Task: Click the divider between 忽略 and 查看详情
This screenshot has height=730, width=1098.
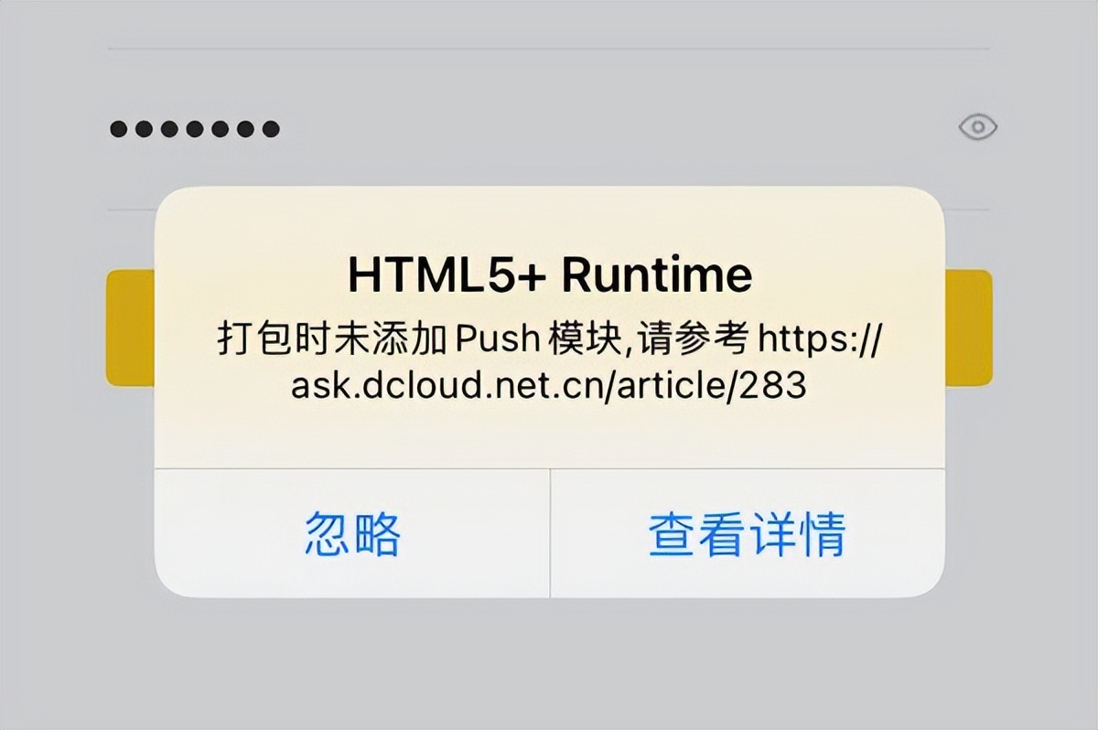Action: pyautogui.click(x=550, y=533)
